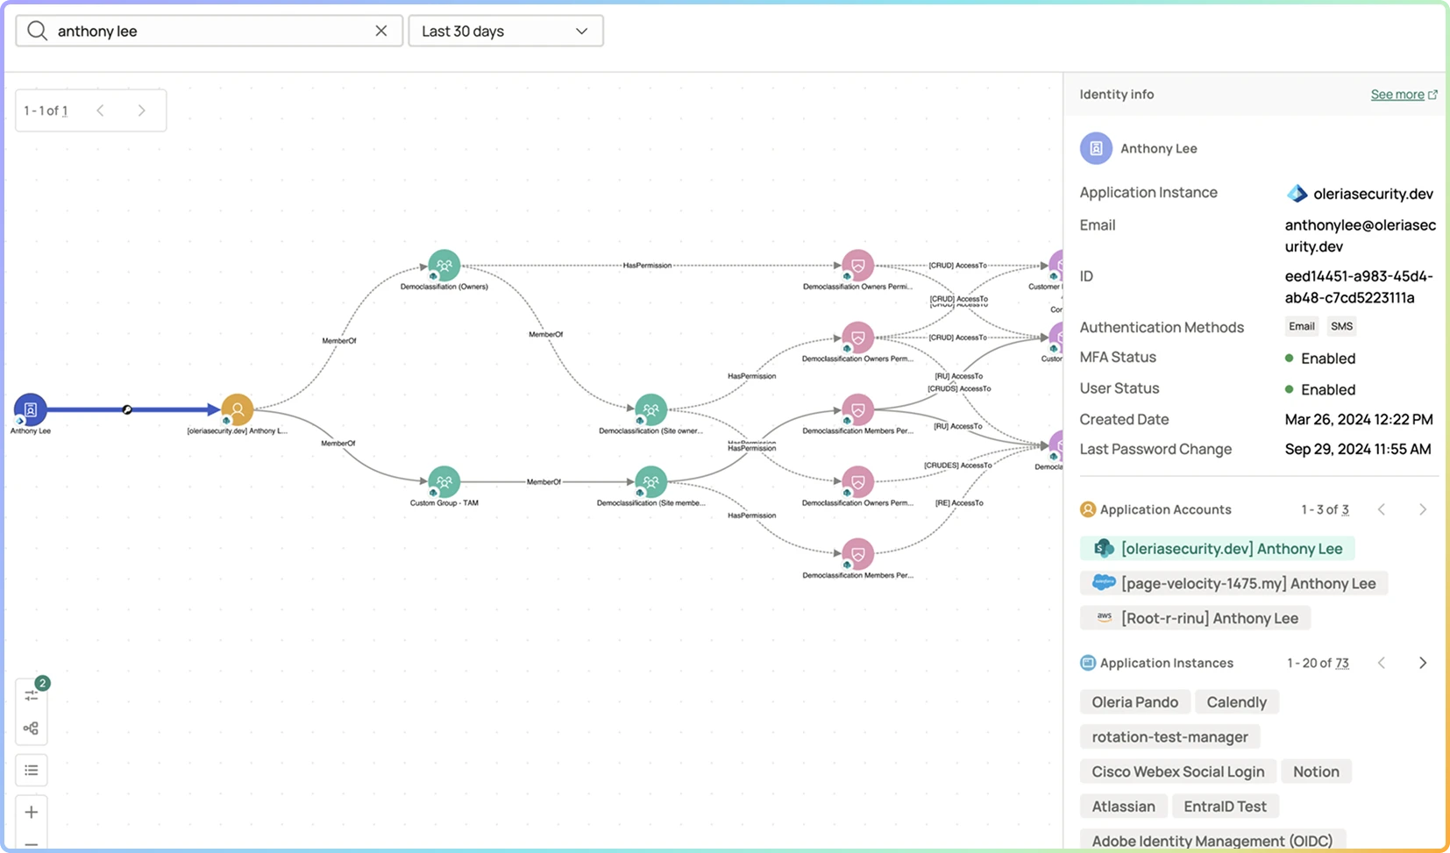Viewport: 1450px width, 853px height.
Task: Select the Democlassifiation Owners Perm... node below HasPermission row
Action: coord(857,338)
